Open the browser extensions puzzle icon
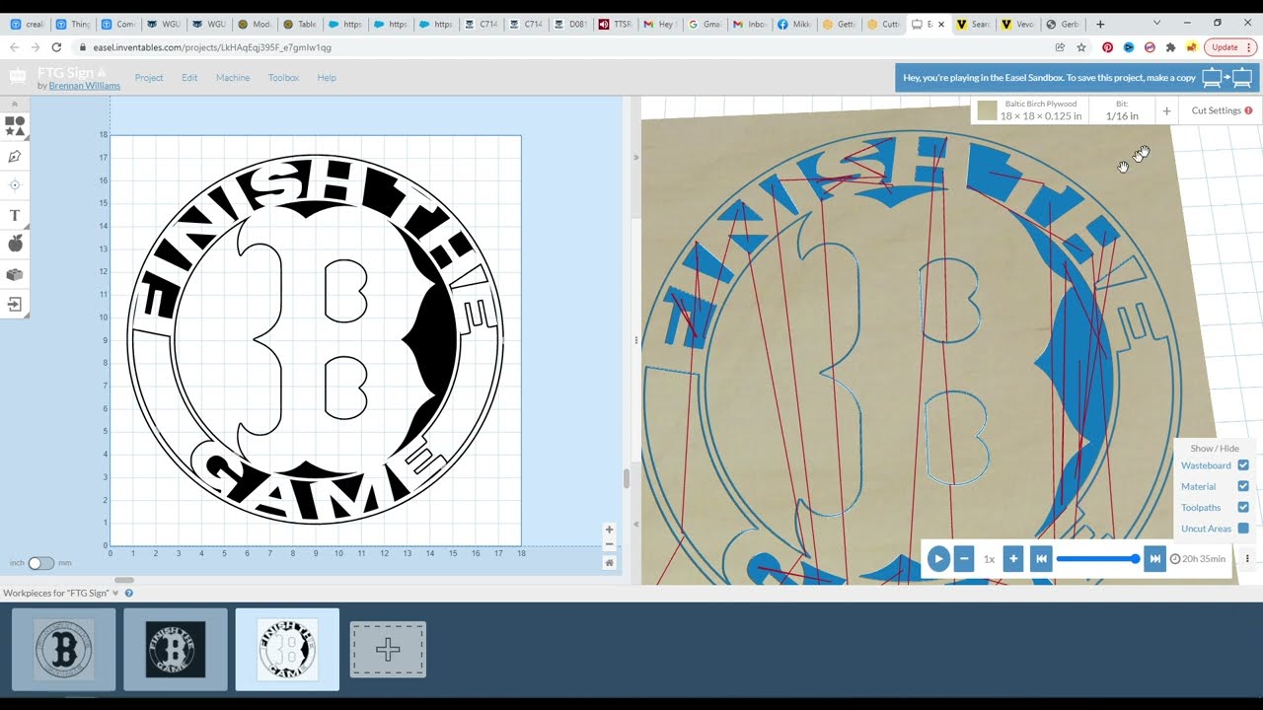 1170,47
